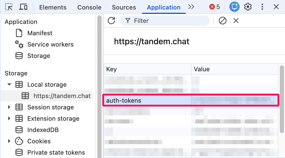Sort by the Value column header
285x158 pixels.
click(x=235, y=69)
